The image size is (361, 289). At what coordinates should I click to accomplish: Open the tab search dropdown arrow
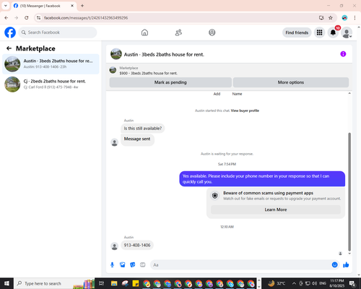[6, 6]
